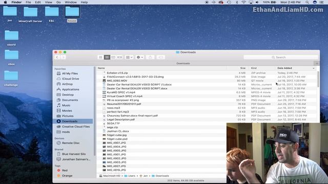The image size is (328, 184).
Task: Go back with the Finder back arrow
Action: tap(57, 57)
